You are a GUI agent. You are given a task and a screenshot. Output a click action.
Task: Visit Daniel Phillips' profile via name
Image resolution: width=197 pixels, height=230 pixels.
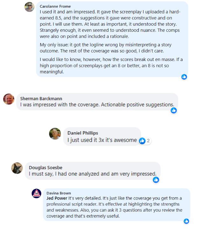point(83,133)
